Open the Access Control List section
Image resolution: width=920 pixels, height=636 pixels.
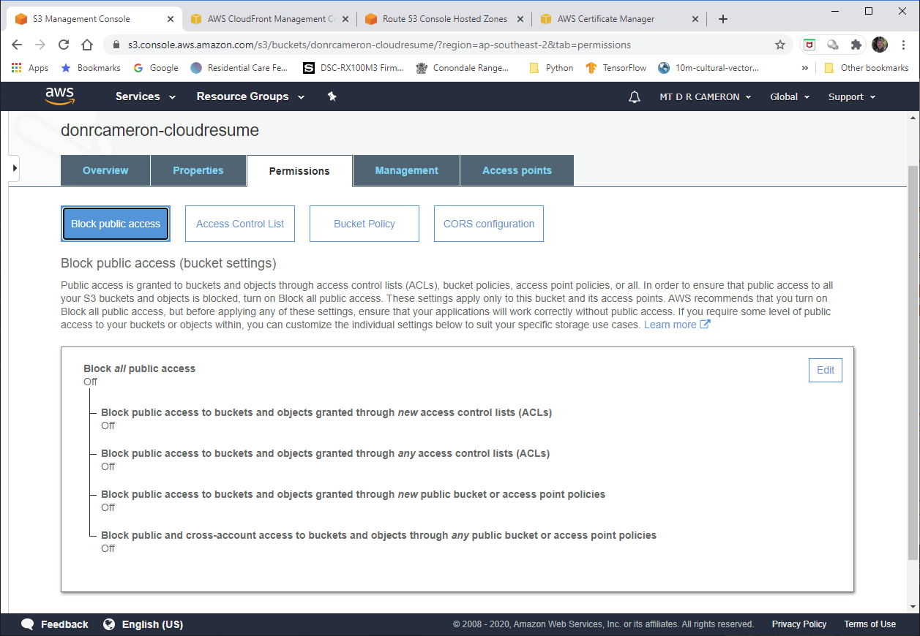(240, 224)
